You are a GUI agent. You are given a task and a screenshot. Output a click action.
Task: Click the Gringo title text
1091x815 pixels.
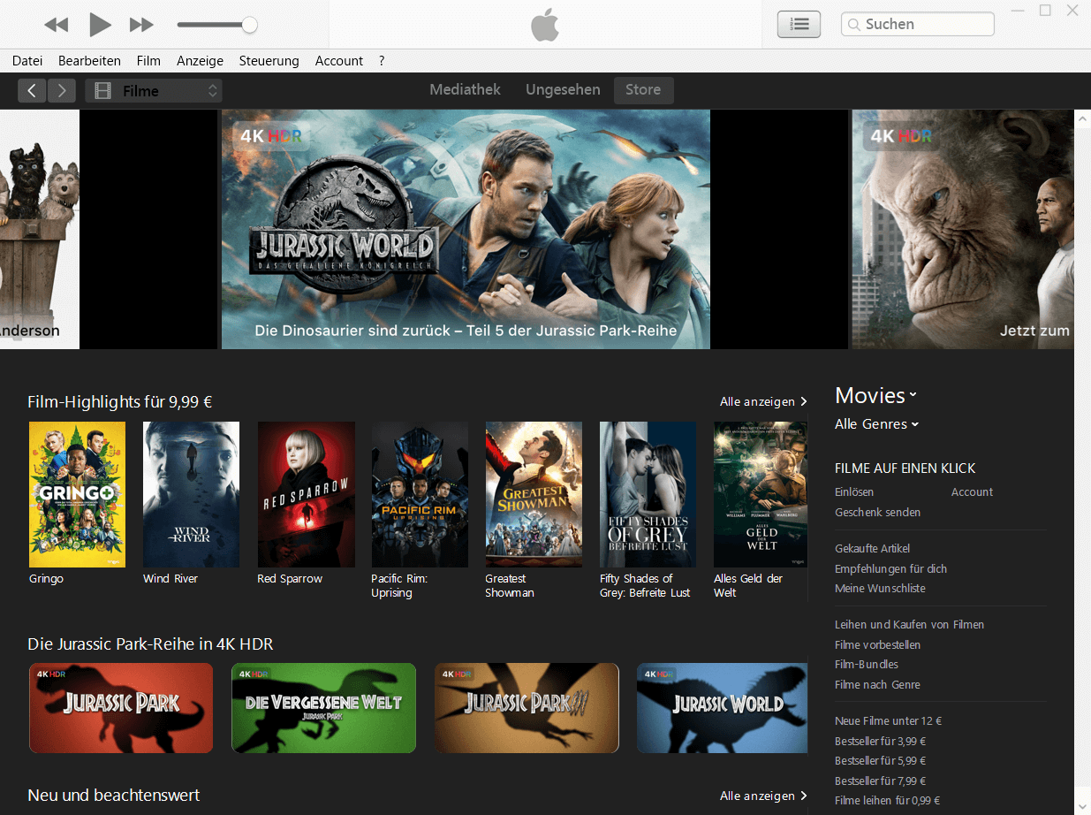46,579
